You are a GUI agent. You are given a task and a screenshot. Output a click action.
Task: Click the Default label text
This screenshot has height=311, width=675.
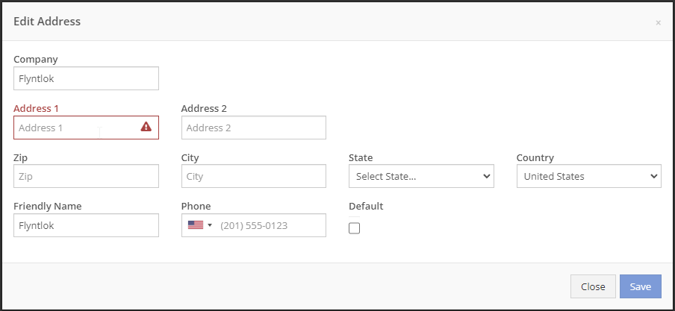tap(366, 206)
